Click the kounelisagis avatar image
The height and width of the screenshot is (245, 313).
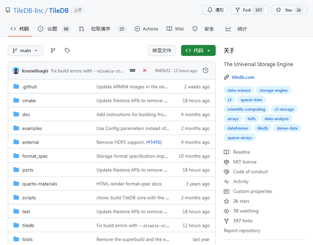pos(16,70)
